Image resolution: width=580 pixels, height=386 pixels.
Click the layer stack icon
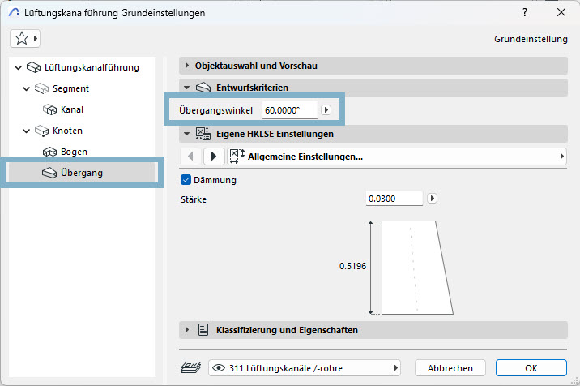coord(191,367)
